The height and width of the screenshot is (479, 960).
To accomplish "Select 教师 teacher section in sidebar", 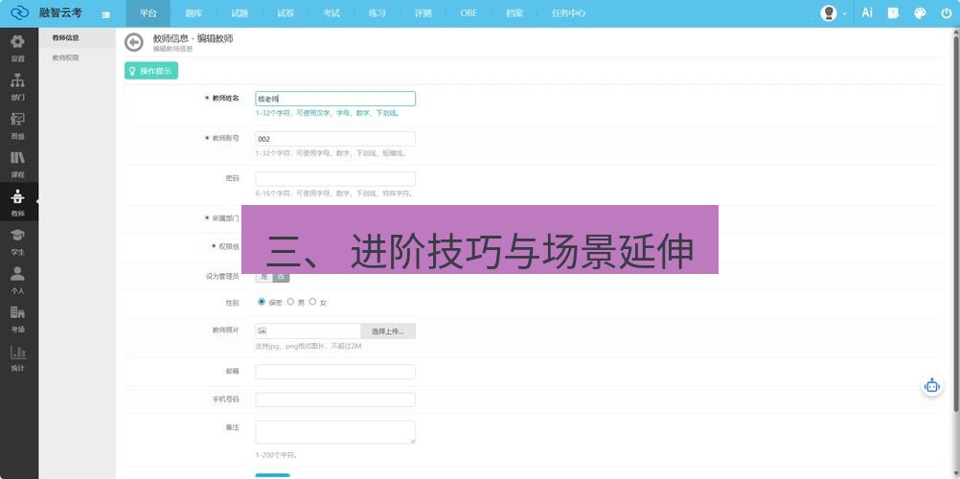I will click(18, 202).
